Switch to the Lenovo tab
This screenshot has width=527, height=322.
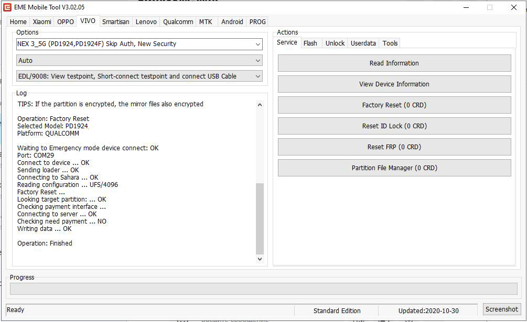(146, 22)
